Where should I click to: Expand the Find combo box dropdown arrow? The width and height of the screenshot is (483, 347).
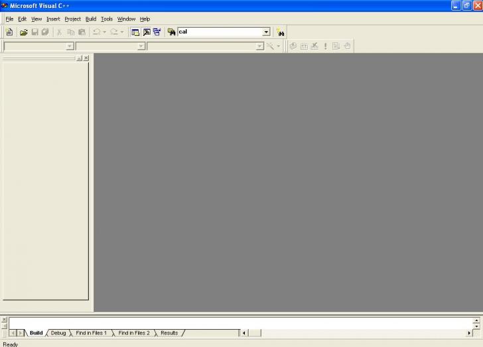[266, 32]
